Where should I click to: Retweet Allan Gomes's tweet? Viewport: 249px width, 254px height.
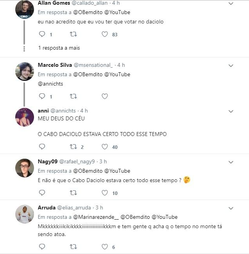click(73, 34)
